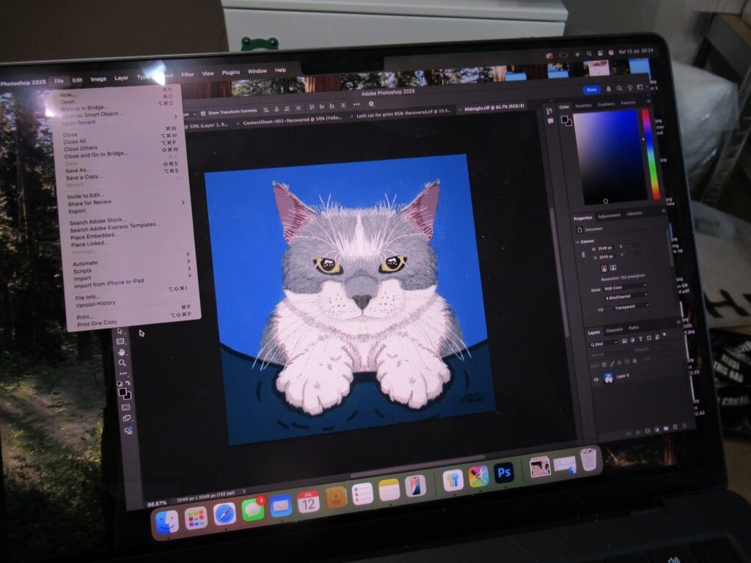Choose Close All in the File menu
This screenshot has width=751, height=563.
75,141
